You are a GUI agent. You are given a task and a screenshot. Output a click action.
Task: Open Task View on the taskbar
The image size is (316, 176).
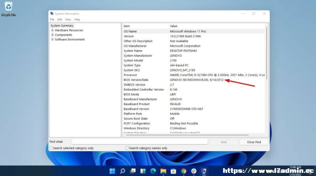pyautogui.click(x=133, y=171)
